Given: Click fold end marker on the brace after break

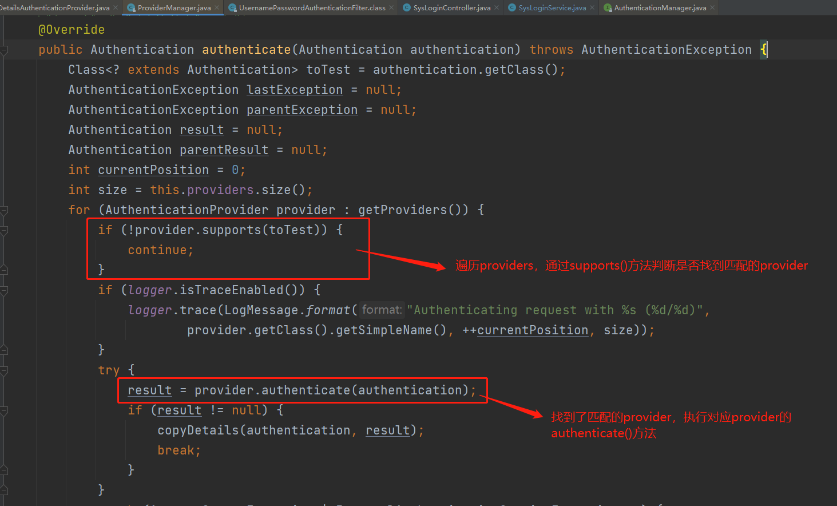Looking at the screenshot, I should tap(4, 470).
